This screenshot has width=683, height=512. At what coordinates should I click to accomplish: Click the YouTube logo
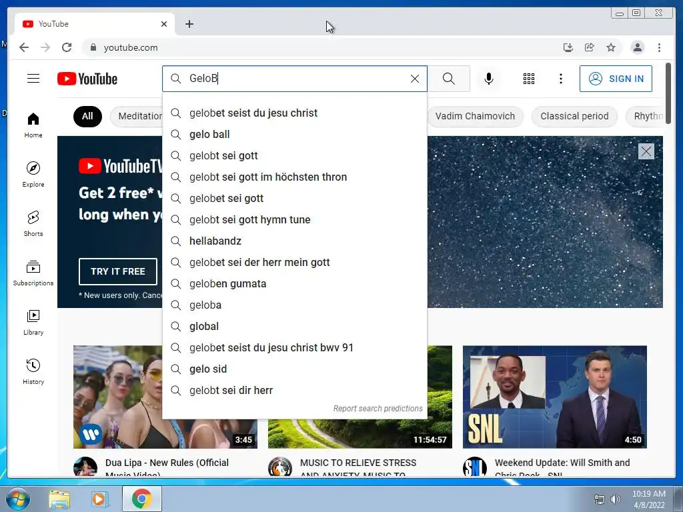click(87, 79)
